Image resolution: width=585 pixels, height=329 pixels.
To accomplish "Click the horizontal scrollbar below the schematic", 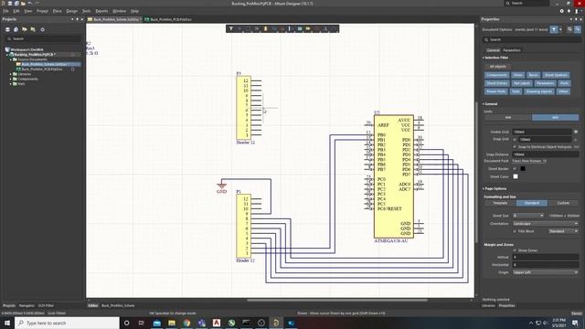I will (x=337, y=300).
